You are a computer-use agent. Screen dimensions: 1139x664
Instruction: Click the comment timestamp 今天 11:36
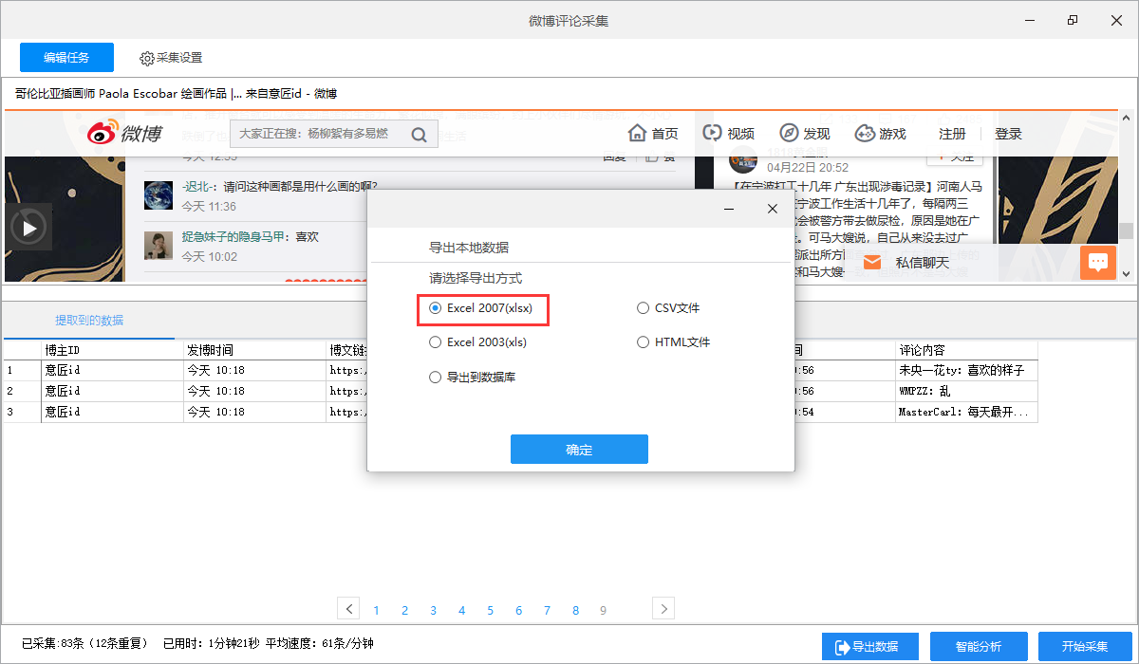tap(209, 206)
